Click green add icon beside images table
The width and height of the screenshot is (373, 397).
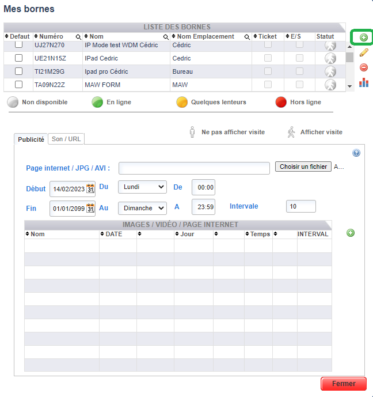pyautogui.click(x=350, y=233)
